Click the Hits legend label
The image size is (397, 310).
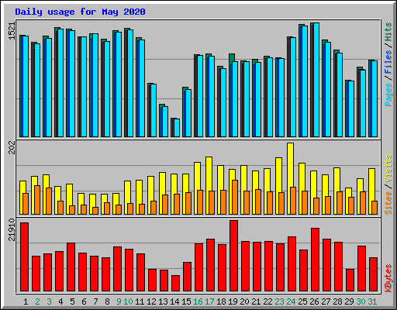point(388,32)
